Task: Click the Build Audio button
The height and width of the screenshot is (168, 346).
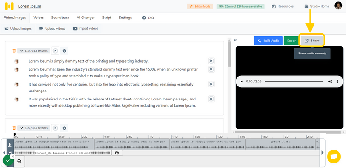Action: click(x=268, y=41)
